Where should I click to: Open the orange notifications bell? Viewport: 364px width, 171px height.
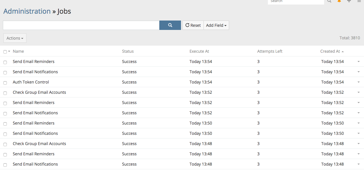(x=339, y=1)
